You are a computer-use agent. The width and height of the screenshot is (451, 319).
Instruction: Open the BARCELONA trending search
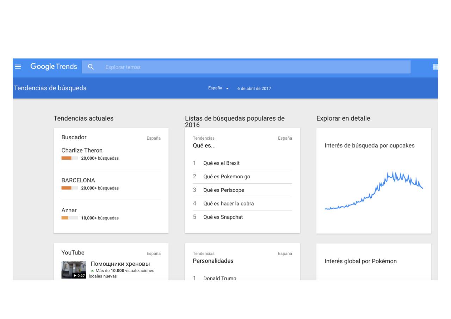coord(78,180)
